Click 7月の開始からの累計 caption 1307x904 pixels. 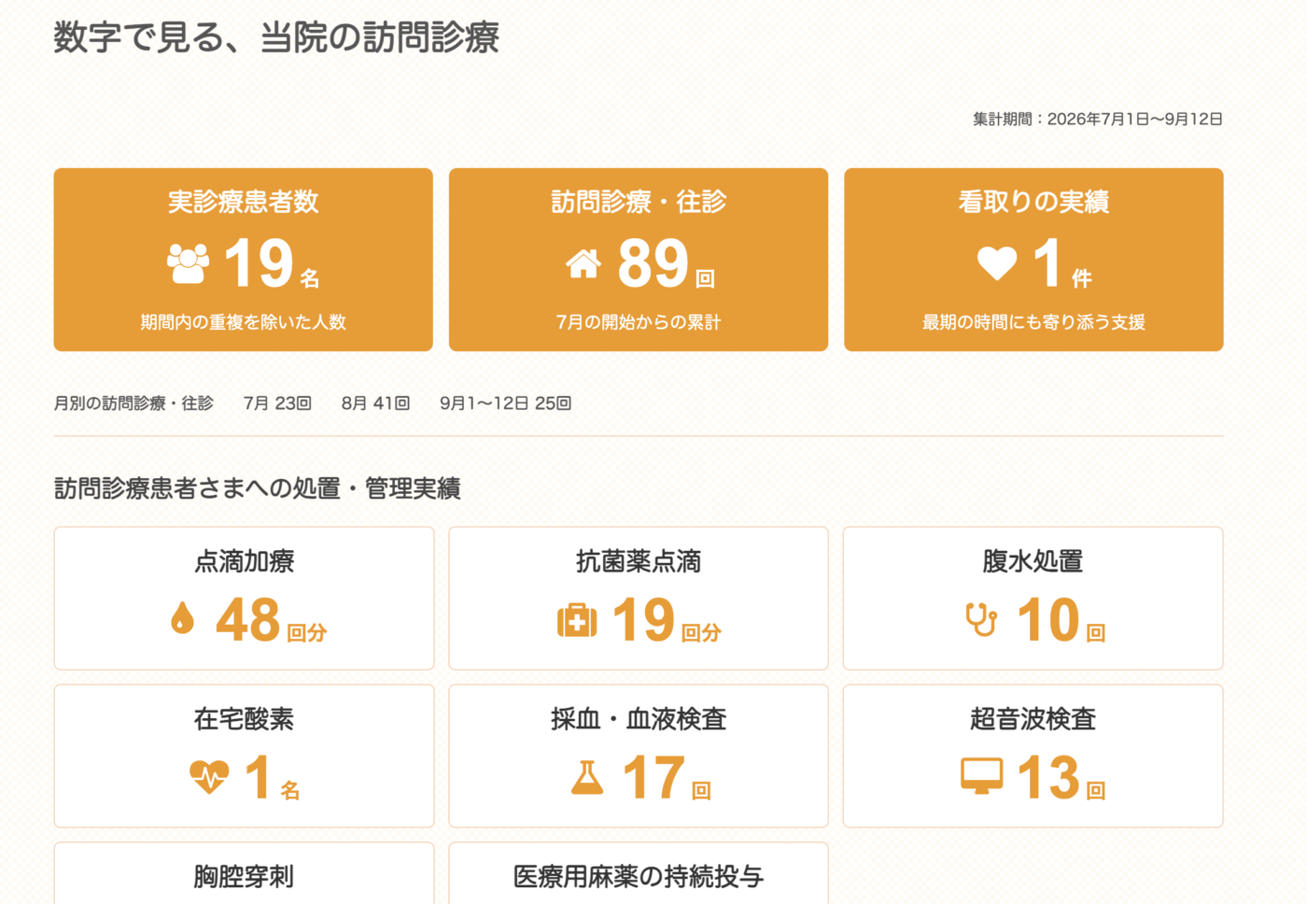coord(639,322)
